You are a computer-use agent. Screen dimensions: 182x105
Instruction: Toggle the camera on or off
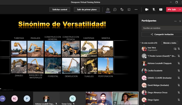147,9
